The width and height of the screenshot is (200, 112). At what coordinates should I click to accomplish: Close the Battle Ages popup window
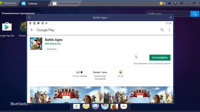tap(171, 17)
